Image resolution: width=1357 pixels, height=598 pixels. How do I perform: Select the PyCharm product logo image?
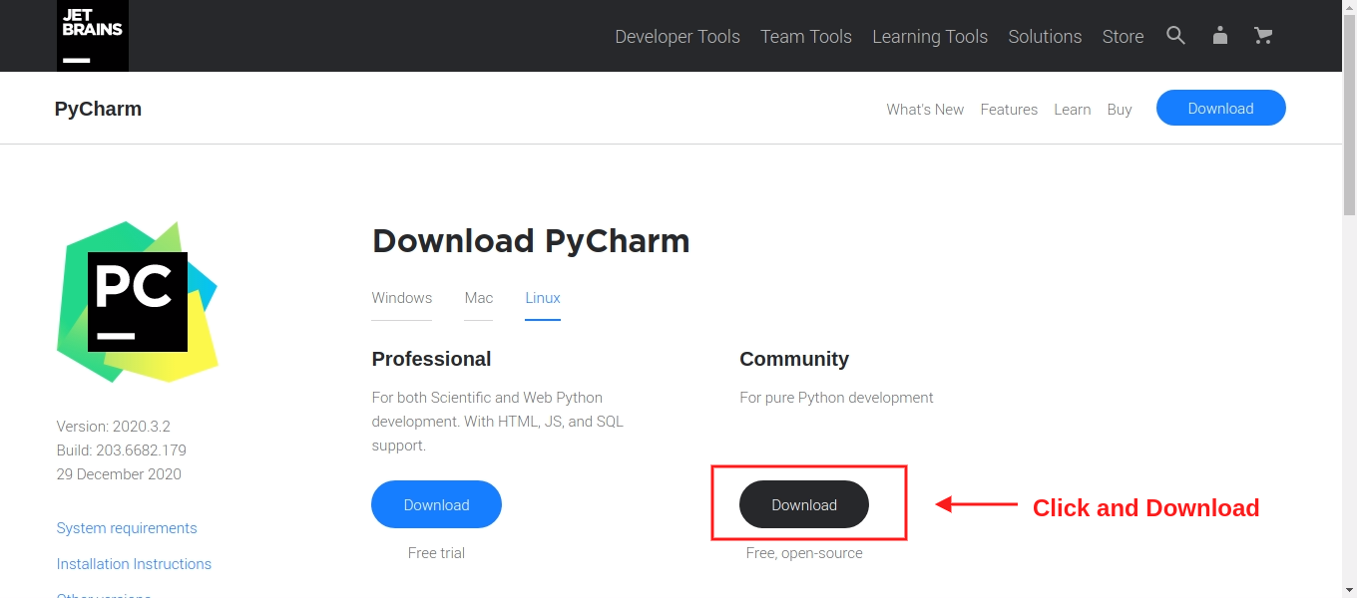pos(138,301)
